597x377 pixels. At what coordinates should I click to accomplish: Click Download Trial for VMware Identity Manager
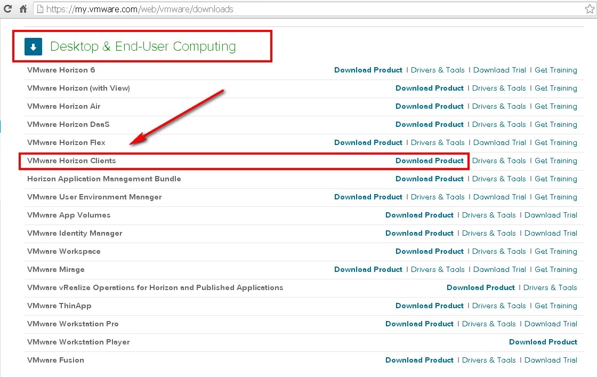(x=551, y=233)
